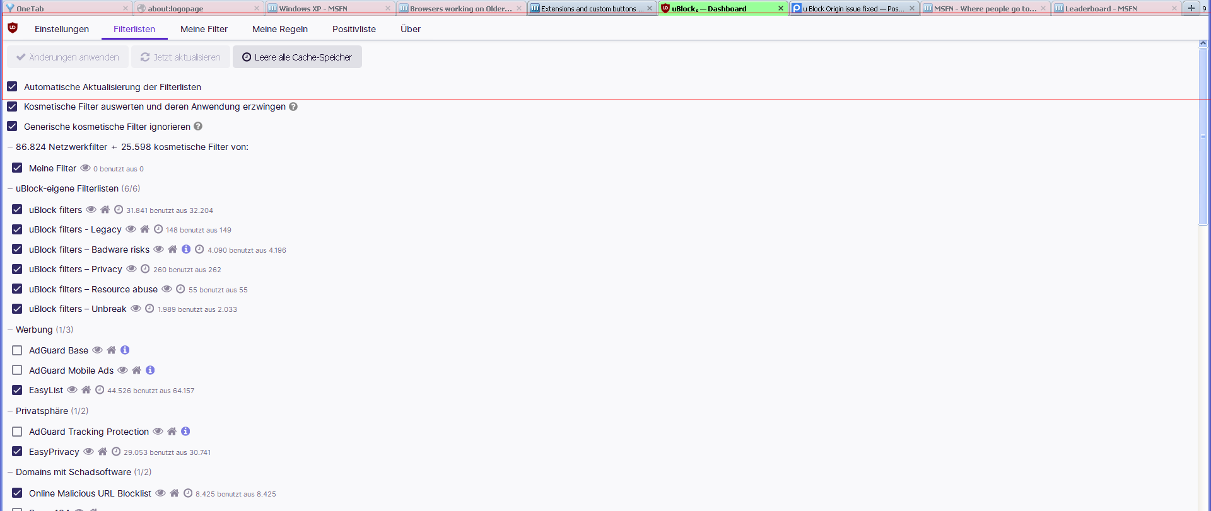The image size is (1211, 511).
Task: Collapse Domains mit Schadsoftware group
Action: pyautogui.click(x=10, y=472)
